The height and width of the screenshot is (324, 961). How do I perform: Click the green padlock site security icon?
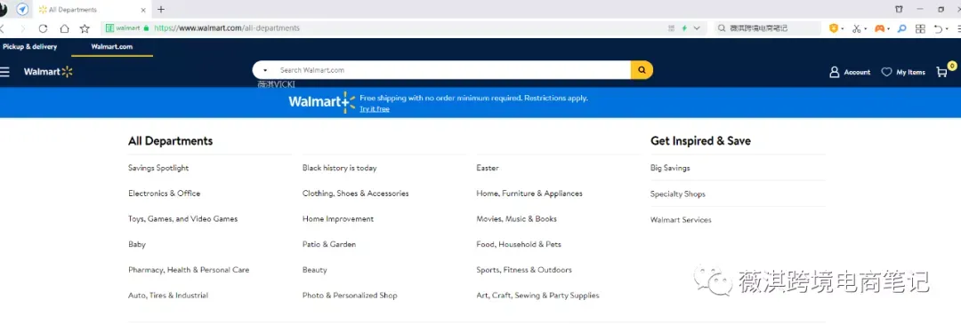146,28
